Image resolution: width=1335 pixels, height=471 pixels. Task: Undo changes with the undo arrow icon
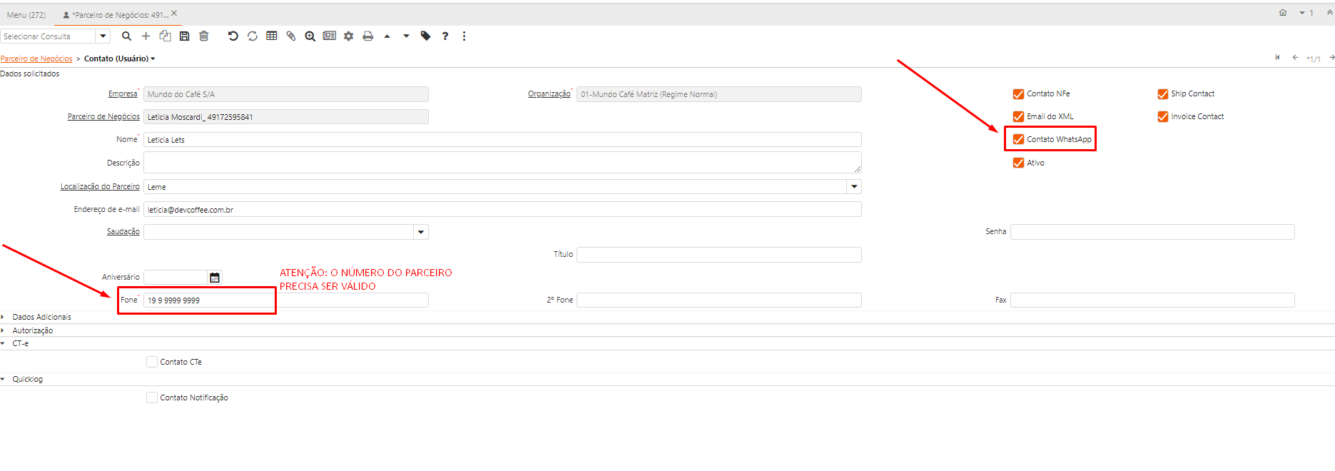233,36
